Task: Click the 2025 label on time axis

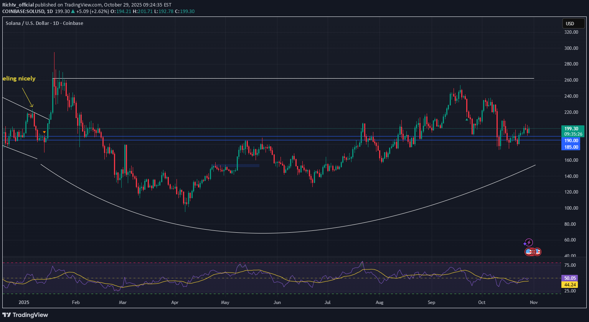Action: coord(24,302)
